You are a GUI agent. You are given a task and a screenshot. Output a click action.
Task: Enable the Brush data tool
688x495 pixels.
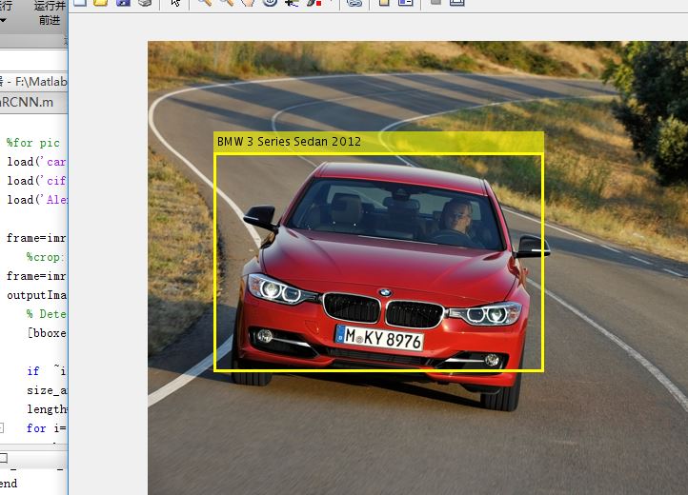tap(314, 2)
